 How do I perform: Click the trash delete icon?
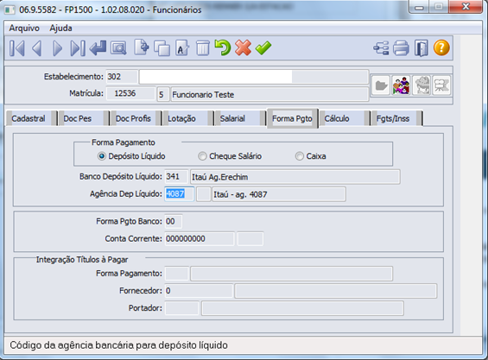pos(203,48)
